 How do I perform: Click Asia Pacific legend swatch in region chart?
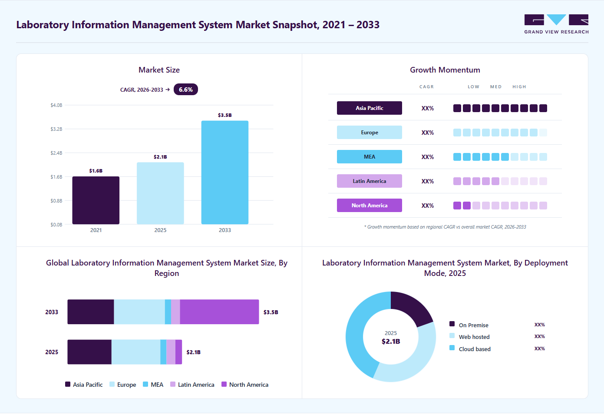[68, 384]
